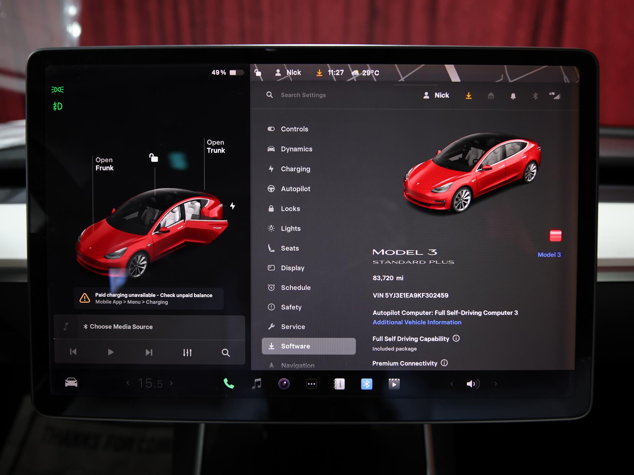Tap the 49% battery indicator
Screen dimensions: 634x475
coord(228,73)
